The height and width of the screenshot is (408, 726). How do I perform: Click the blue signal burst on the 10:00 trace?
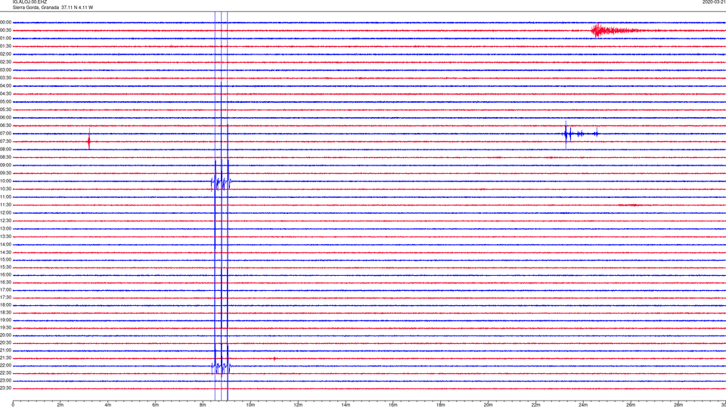pos(222,182)
